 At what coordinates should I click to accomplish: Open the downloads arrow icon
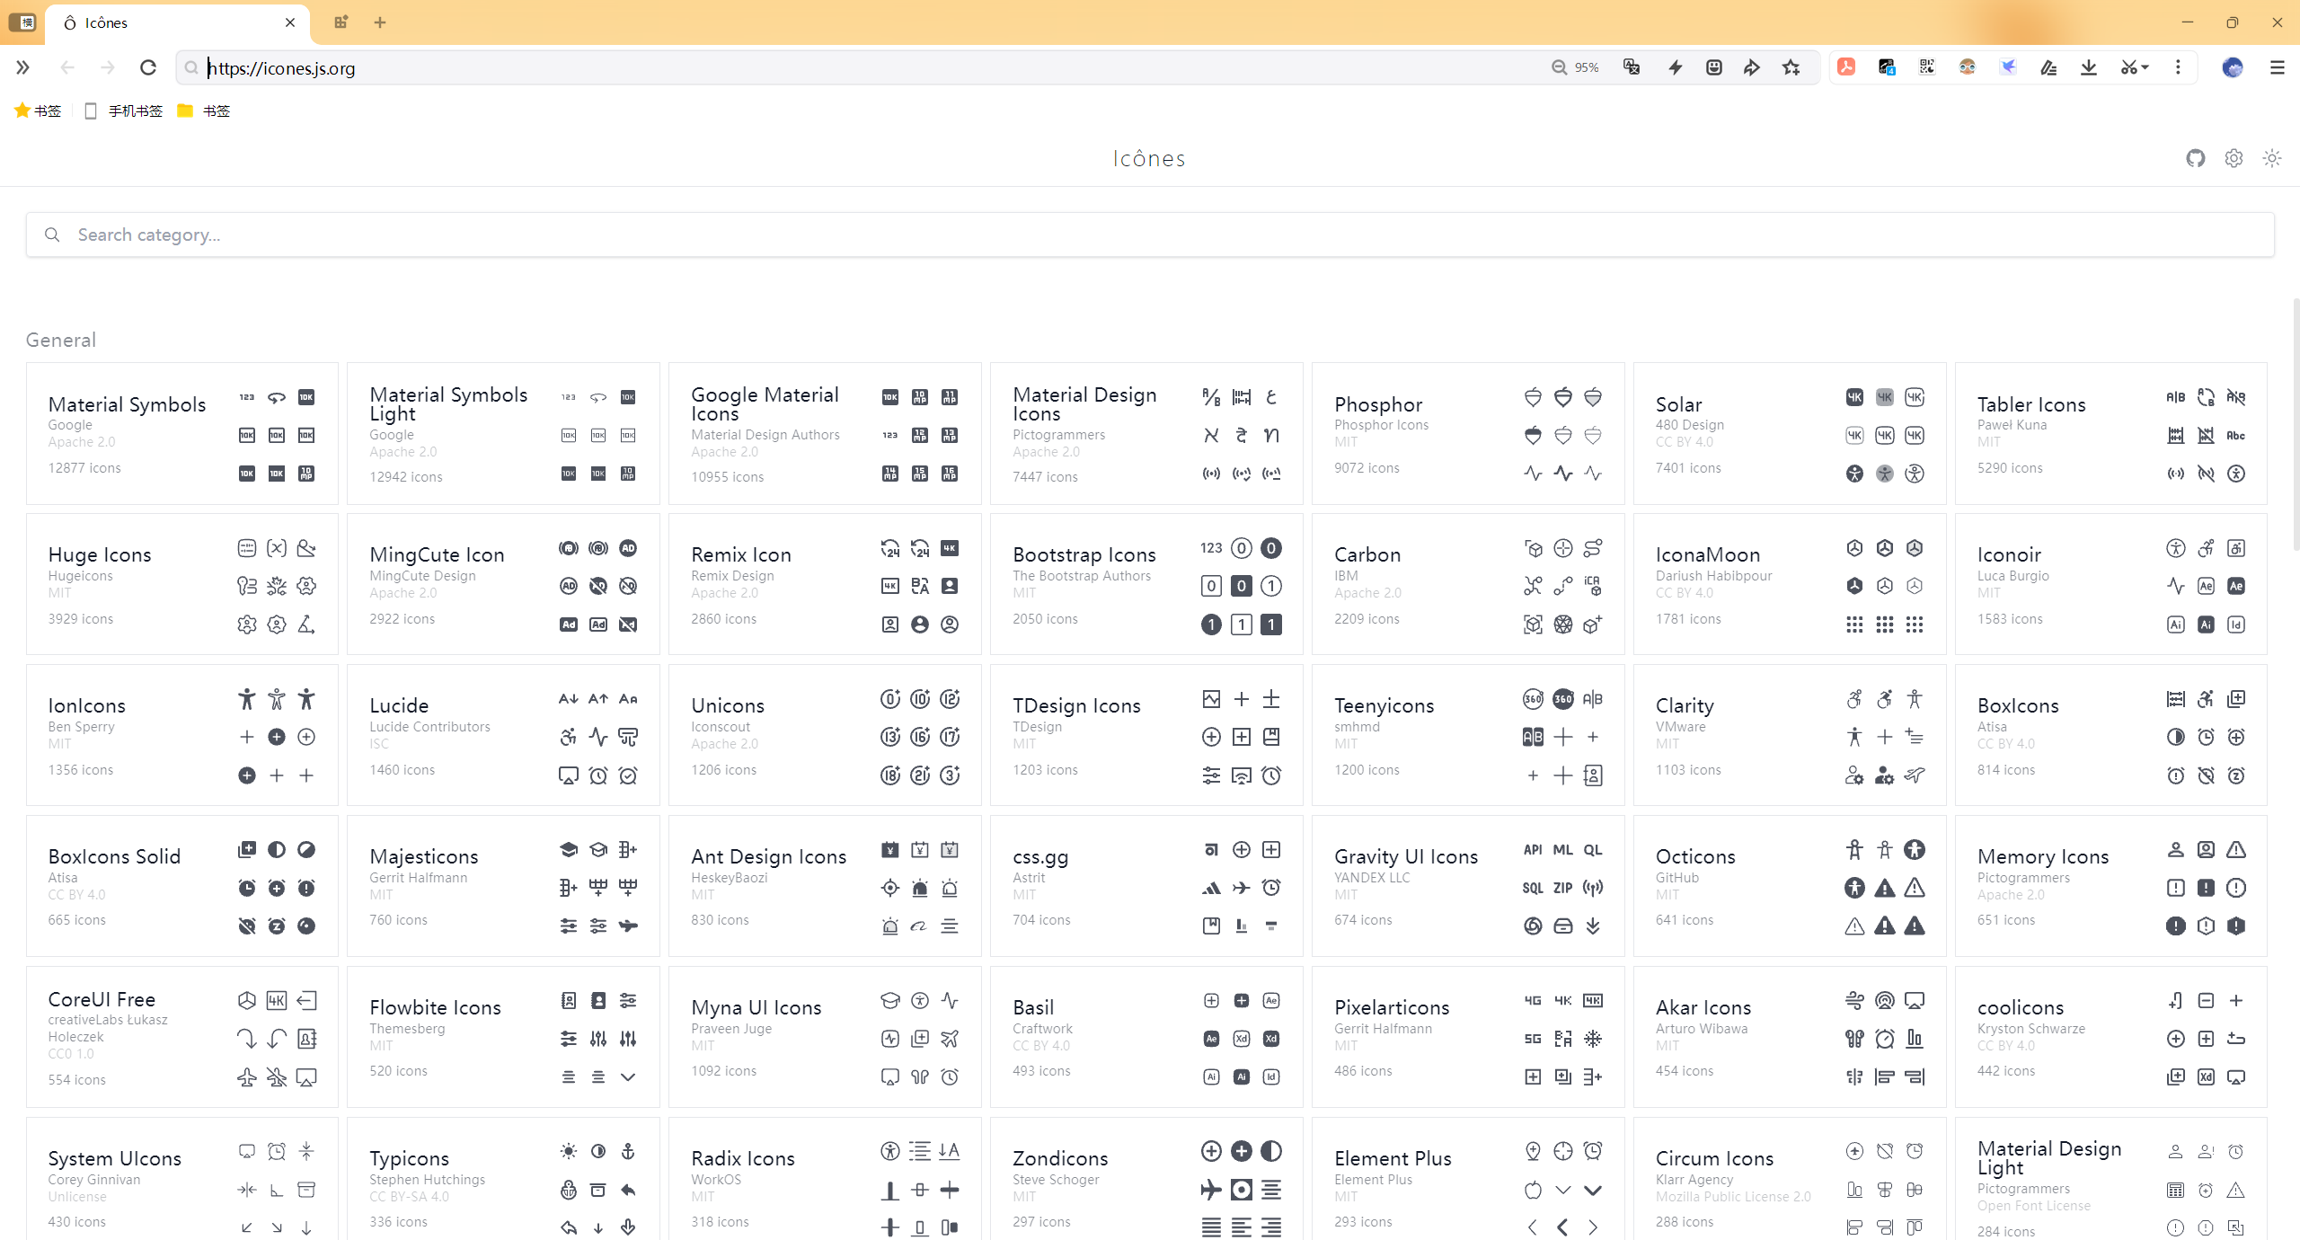(2089, 67)
